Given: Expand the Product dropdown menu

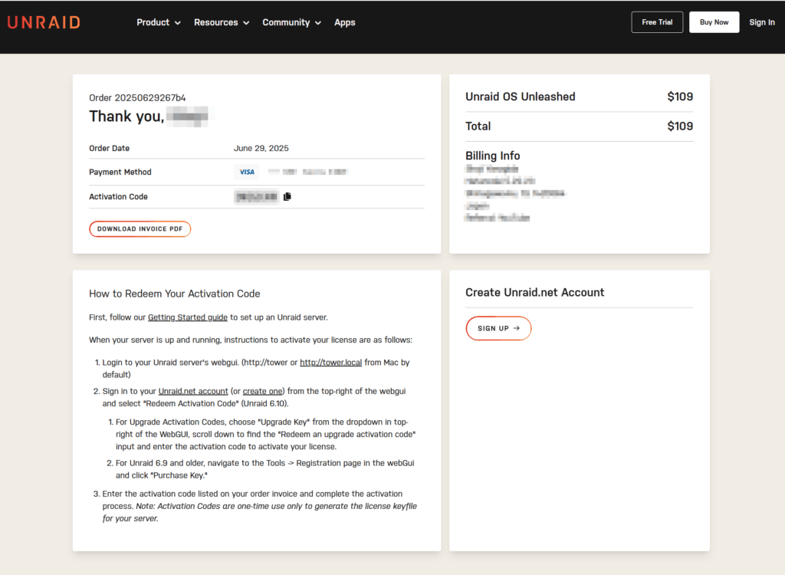Looking at the screenshot, I should [x=159, y=22].
